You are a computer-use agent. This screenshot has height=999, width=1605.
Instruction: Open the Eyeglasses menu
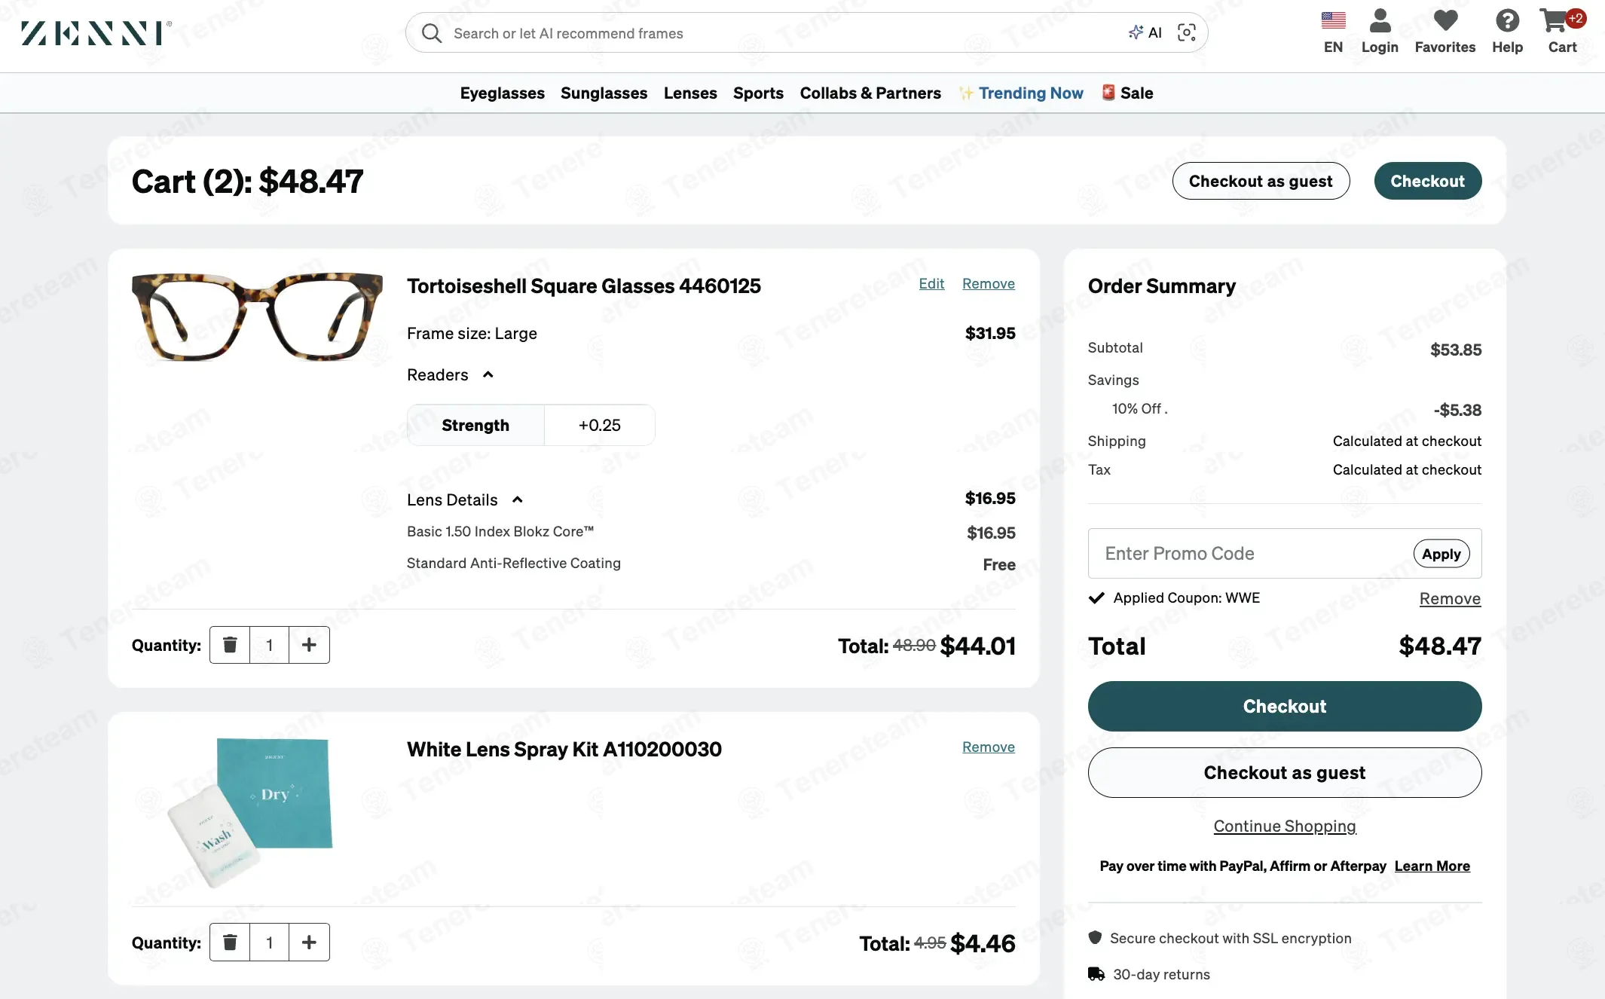point(503,93)
